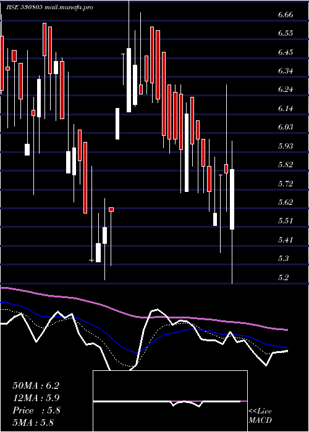Click the 6.55 price axis label
Image resolution: width=309 pixels, height=432 pixels.
[x=286, y=33]
